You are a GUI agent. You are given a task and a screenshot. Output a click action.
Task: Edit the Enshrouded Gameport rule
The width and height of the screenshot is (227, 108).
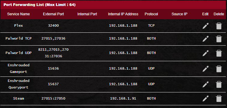(x=205, y=69)
